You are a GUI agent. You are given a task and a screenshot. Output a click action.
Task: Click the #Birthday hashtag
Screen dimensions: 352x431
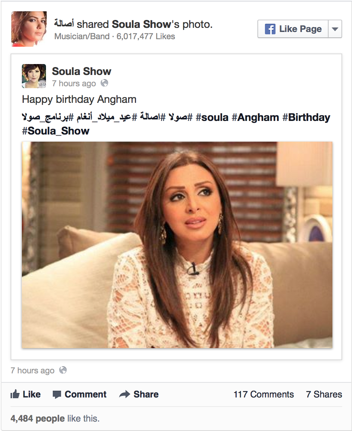click(306, 118)
